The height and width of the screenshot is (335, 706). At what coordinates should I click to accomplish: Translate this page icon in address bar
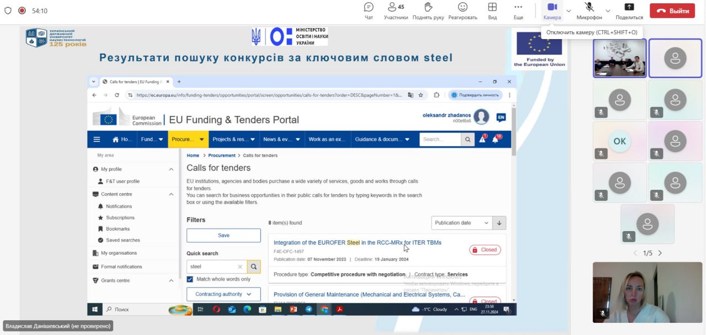pos(410,95)
